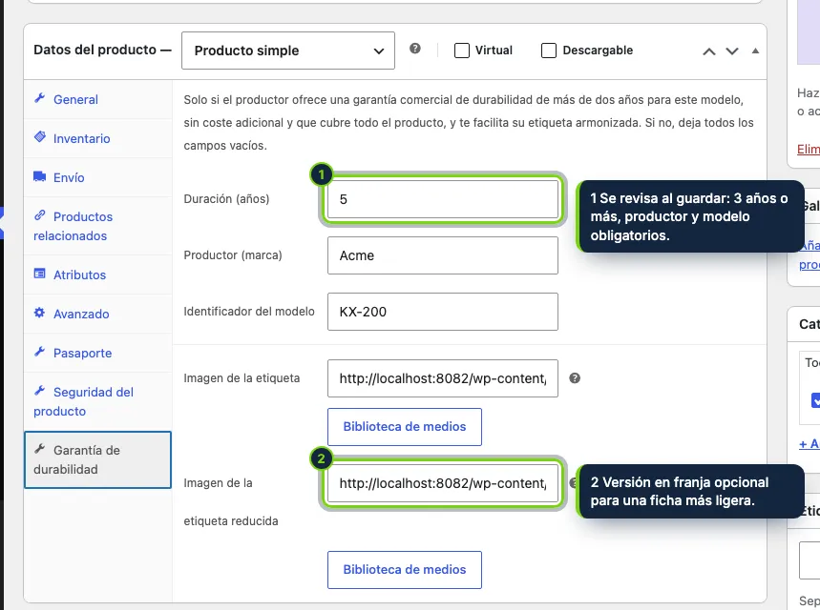Collapse the Datos del producto panel
This screenshot has width=820, height=610.
pos(755,51)
